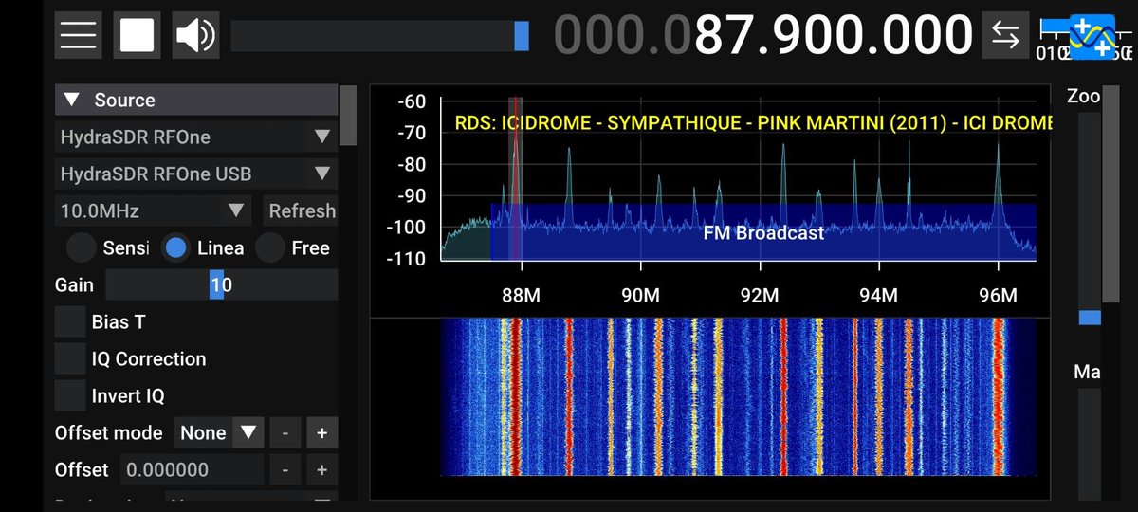Stop the SDR with the stop button
The height and width of the screenshot is (512, 1138).
pos(137,35)
